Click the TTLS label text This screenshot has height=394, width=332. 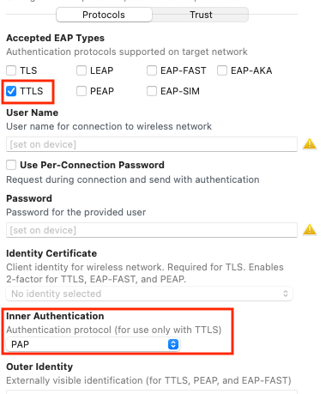coord(32,91)
